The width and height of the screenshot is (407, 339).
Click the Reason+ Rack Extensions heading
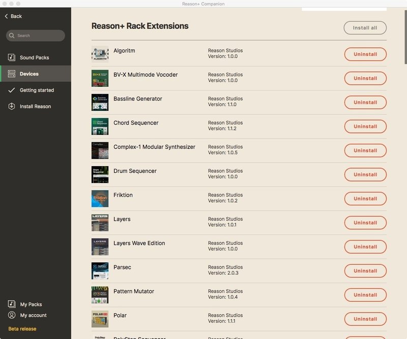140,26
